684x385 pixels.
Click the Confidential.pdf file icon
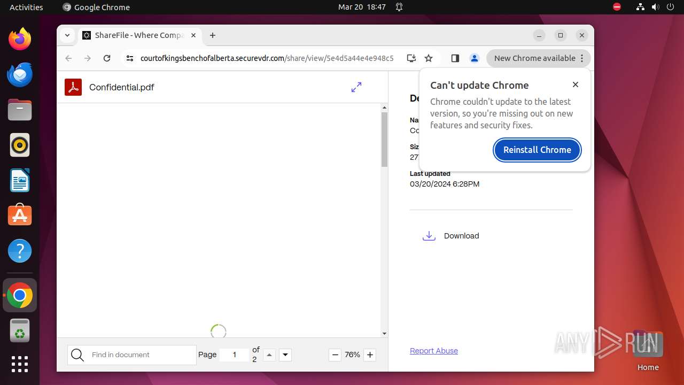[73, 87]
